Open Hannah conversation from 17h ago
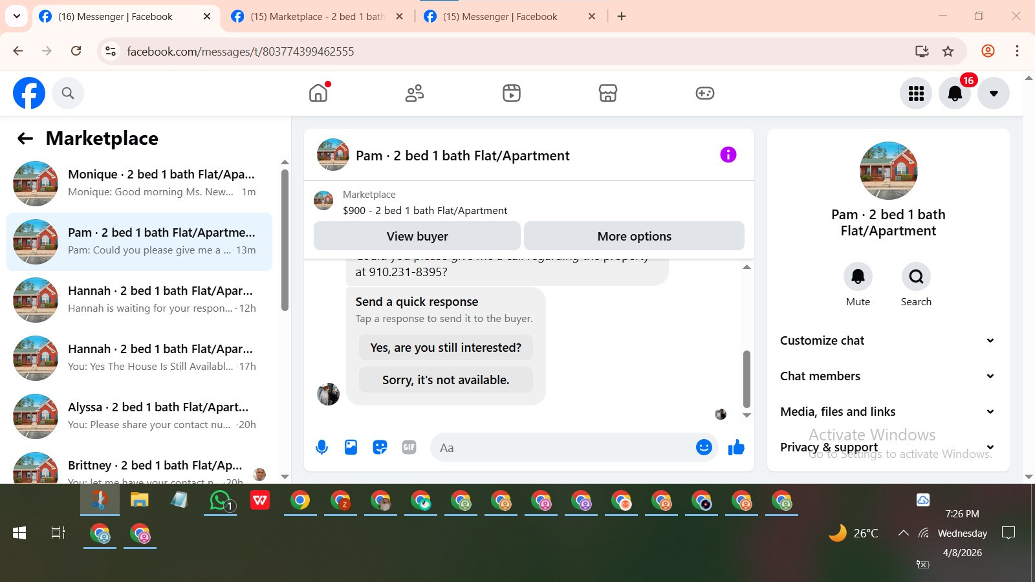Screen dimensions: 1035x582 coord(139,358)
